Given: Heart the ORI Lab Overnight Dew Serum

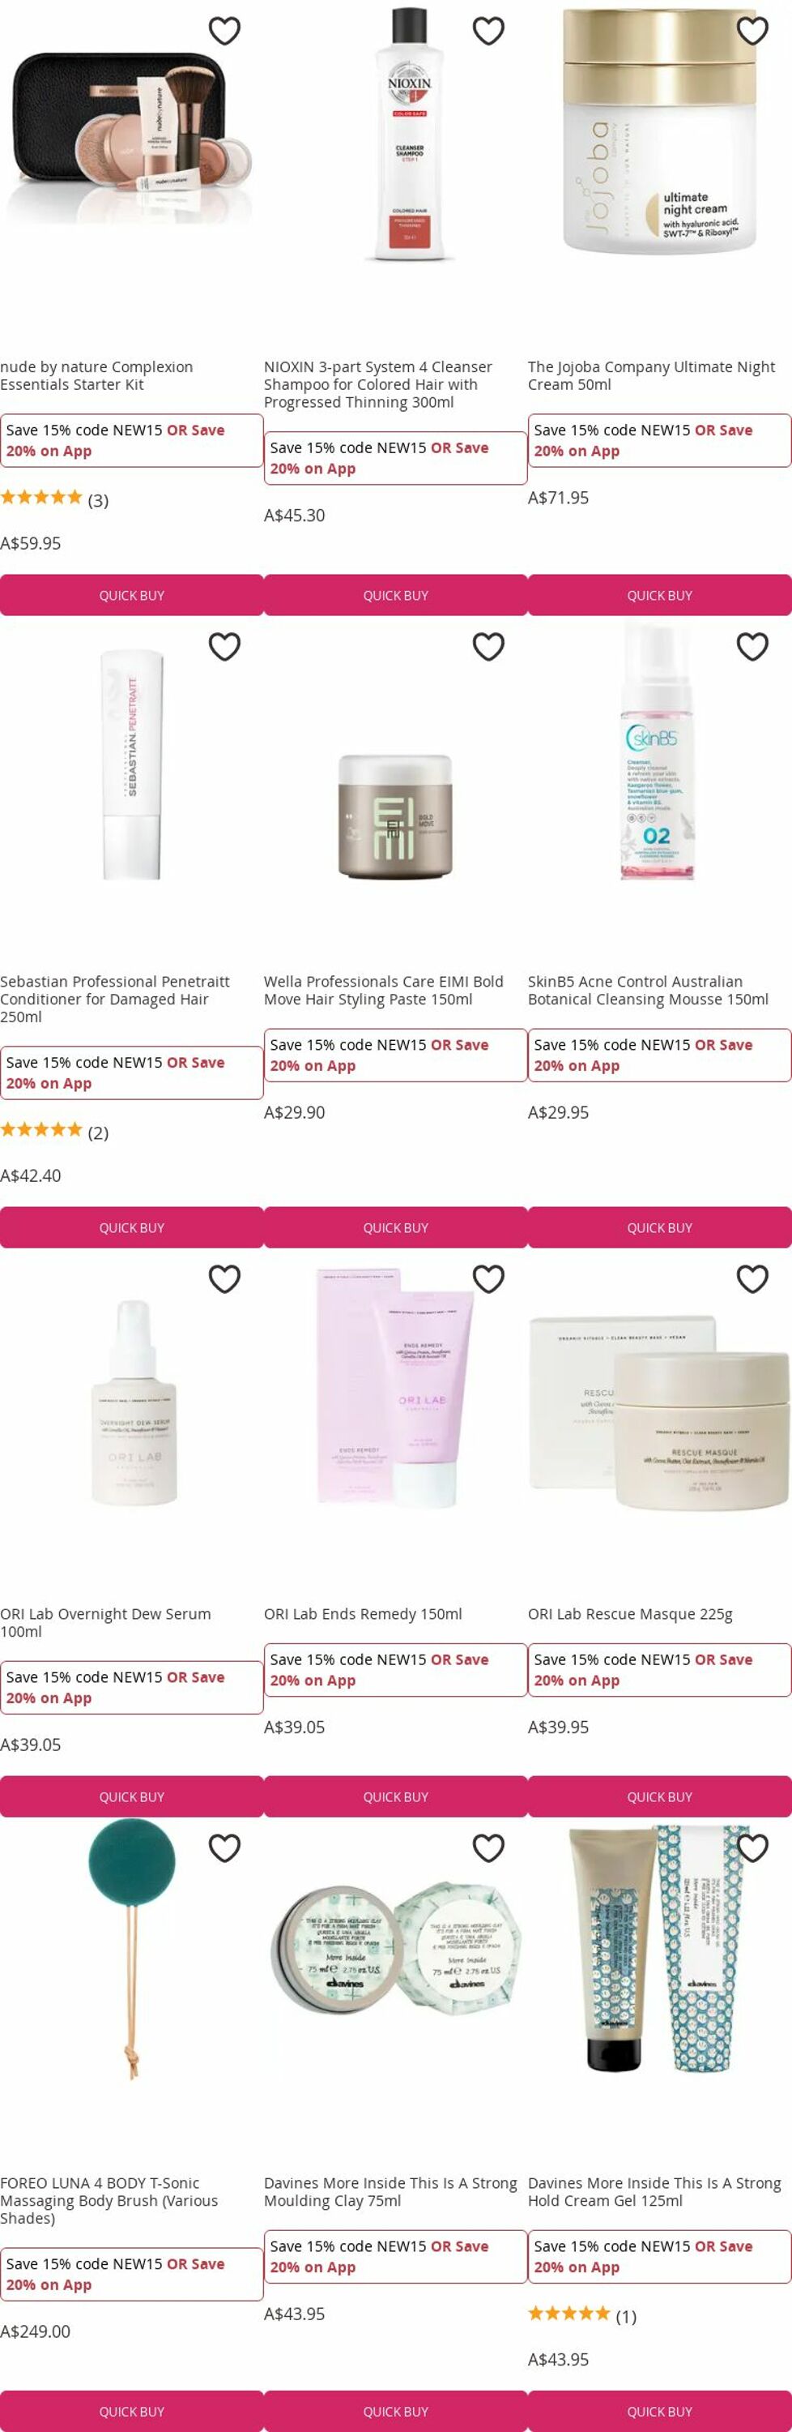Looking at the screenshot, I should [224, 1279].
